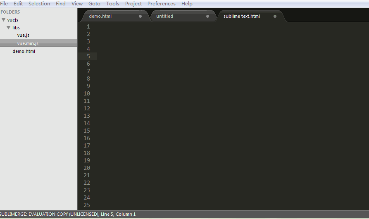This screenshot has height=219, width=369.
Task: Select the vuejs folder name
Action: pos(13,20)
